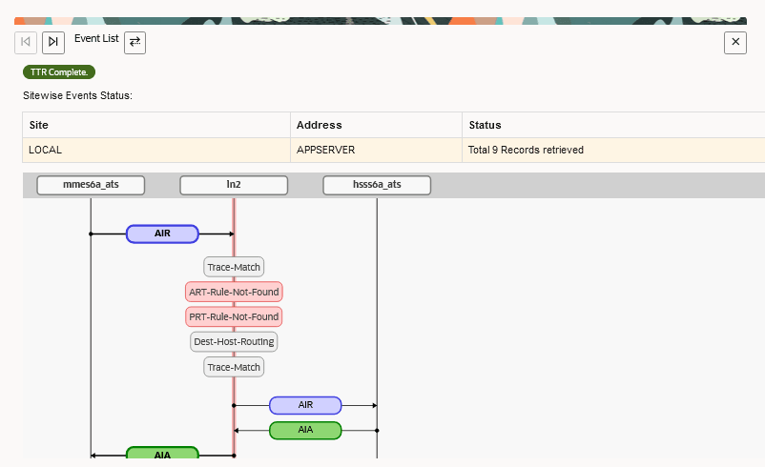This screenshot has width=765, height=467.
Task: Open the Dest-Host-Routing event
Action: 234,342
